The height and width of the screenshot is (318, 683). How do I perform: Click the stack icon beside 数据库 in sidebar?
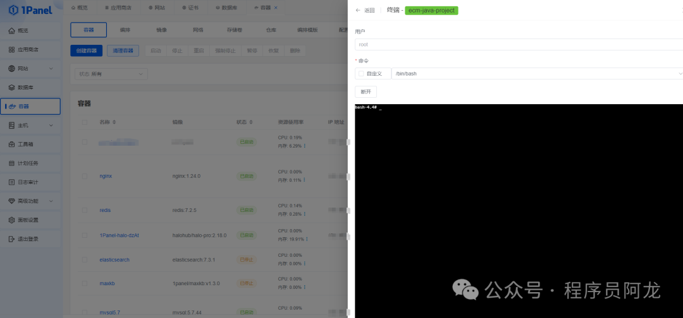(12, 87)
